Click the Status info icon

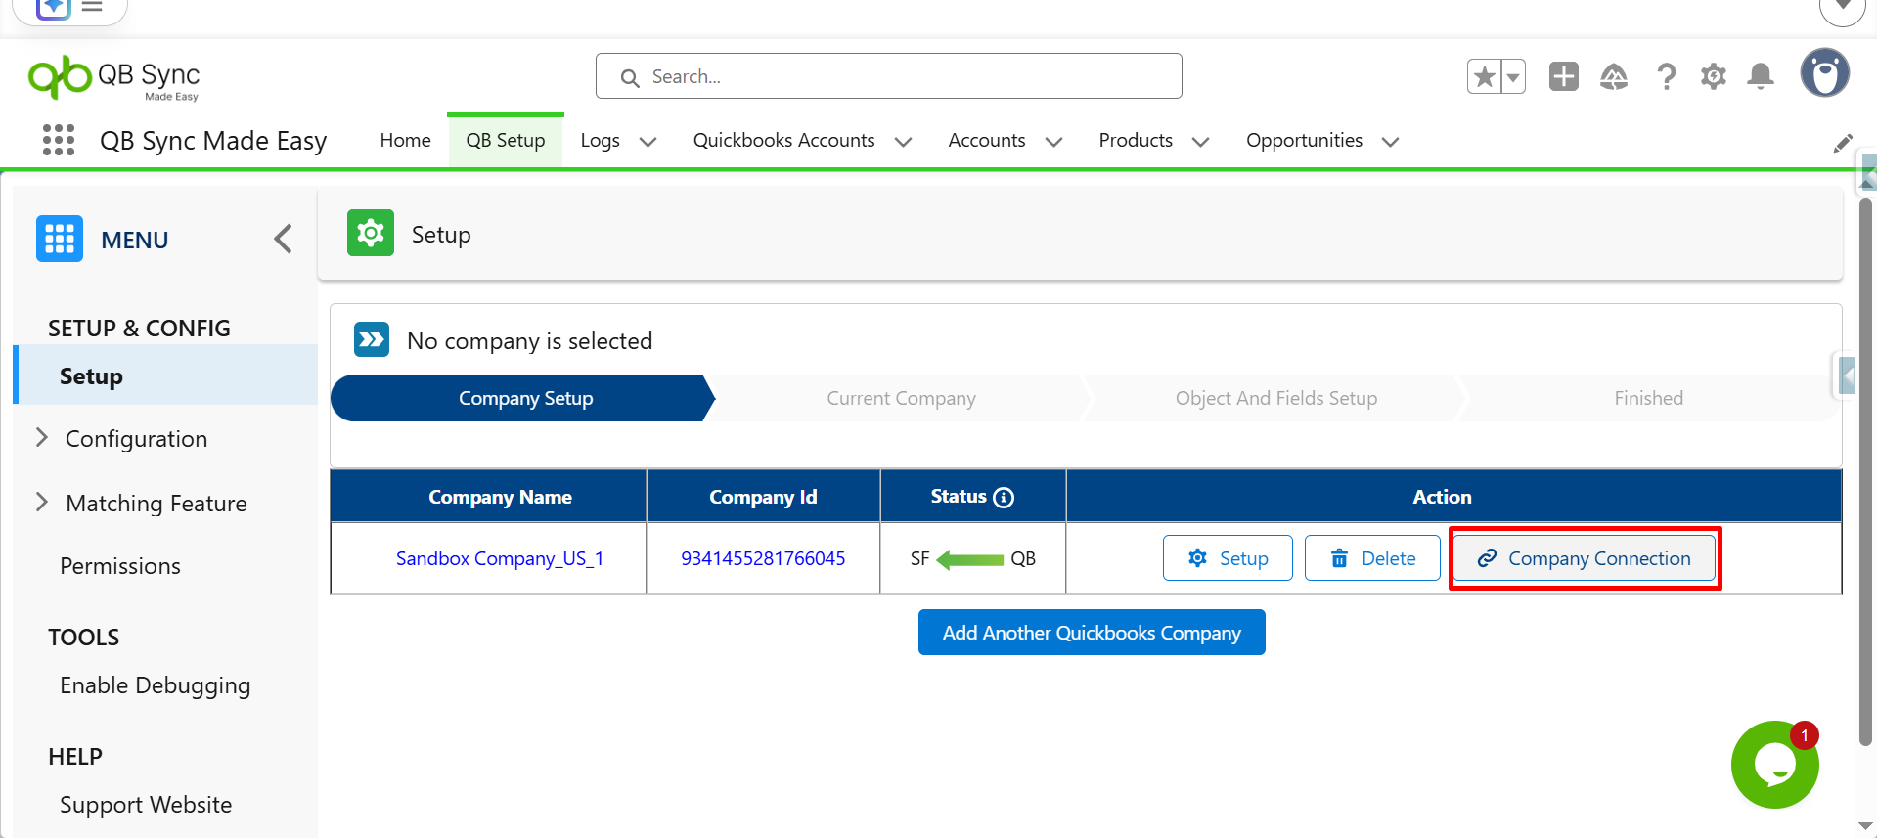coord(1004,497)
